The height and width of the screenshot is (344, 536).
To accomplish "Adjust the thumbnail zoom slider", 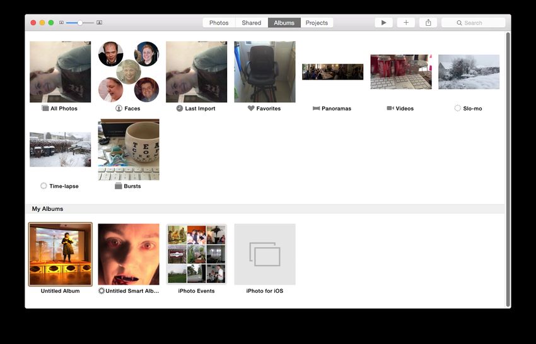I will tap(80, 23).
